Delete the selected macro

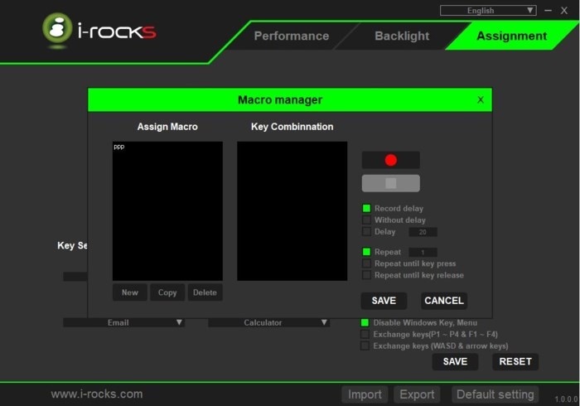coord(205,292)
